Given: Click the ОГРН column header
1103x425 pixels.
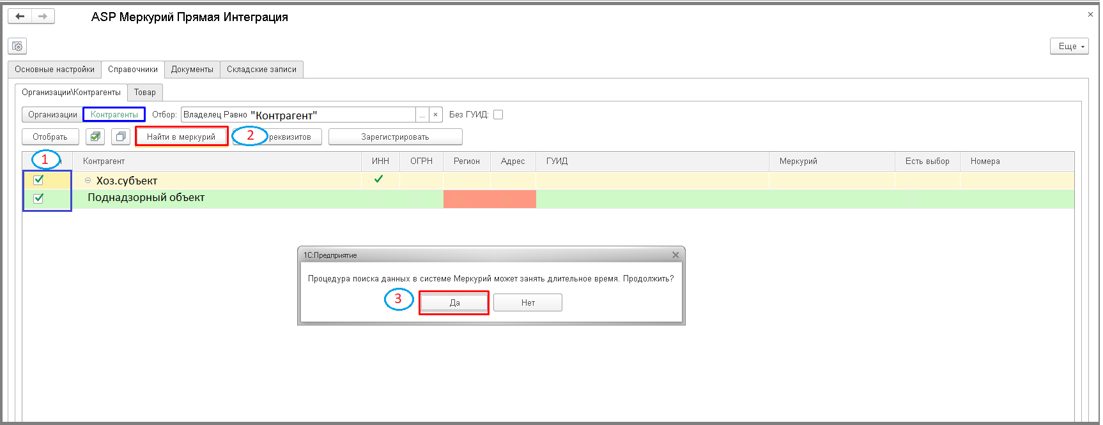Looking at the screenshot, I should tap(422, 161).
